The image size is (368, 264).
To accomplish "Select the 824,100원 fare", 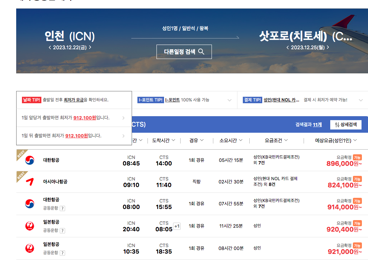I will pos(345,185).
